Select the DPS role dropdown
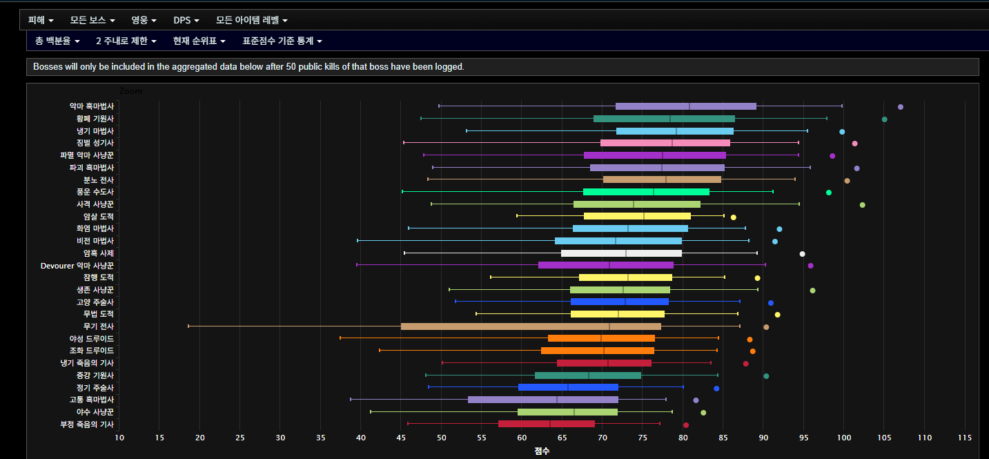Screen dimensions: 989x459 click(x=186, y=20)
